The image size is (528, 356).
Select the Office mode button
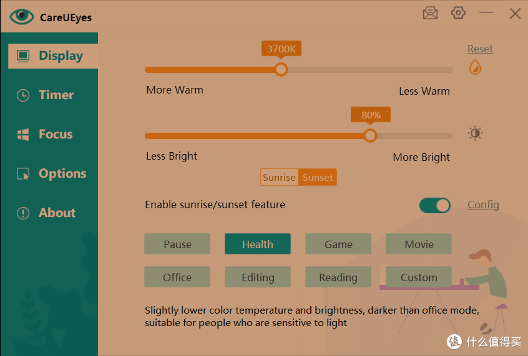pyautogui.click(x=177, y=277)
